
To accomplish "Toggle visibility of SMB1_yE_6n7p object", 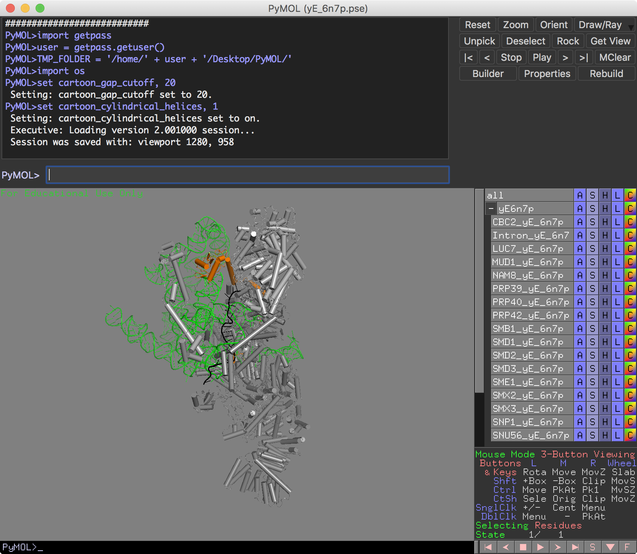I will (x=532, y=328).
